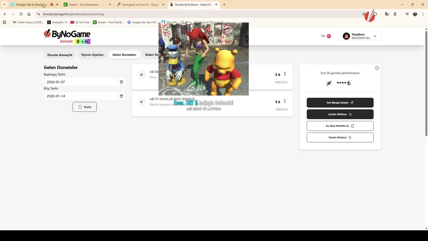Viewport: 428px width, 241px height.
Task: Click the recording indicator on Omegle tab
Action: (51, 5)
